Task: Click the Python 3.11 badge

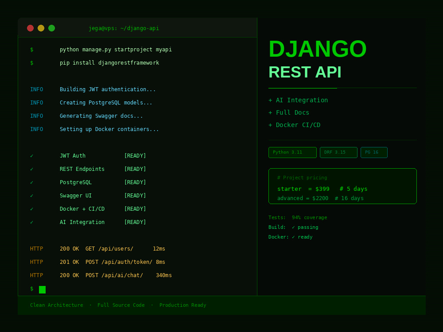Action: 292,152
